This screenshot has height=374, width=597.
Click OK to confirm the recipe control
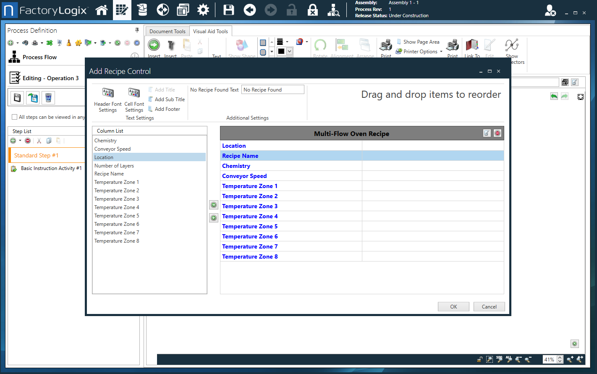(x=453, y=306)
